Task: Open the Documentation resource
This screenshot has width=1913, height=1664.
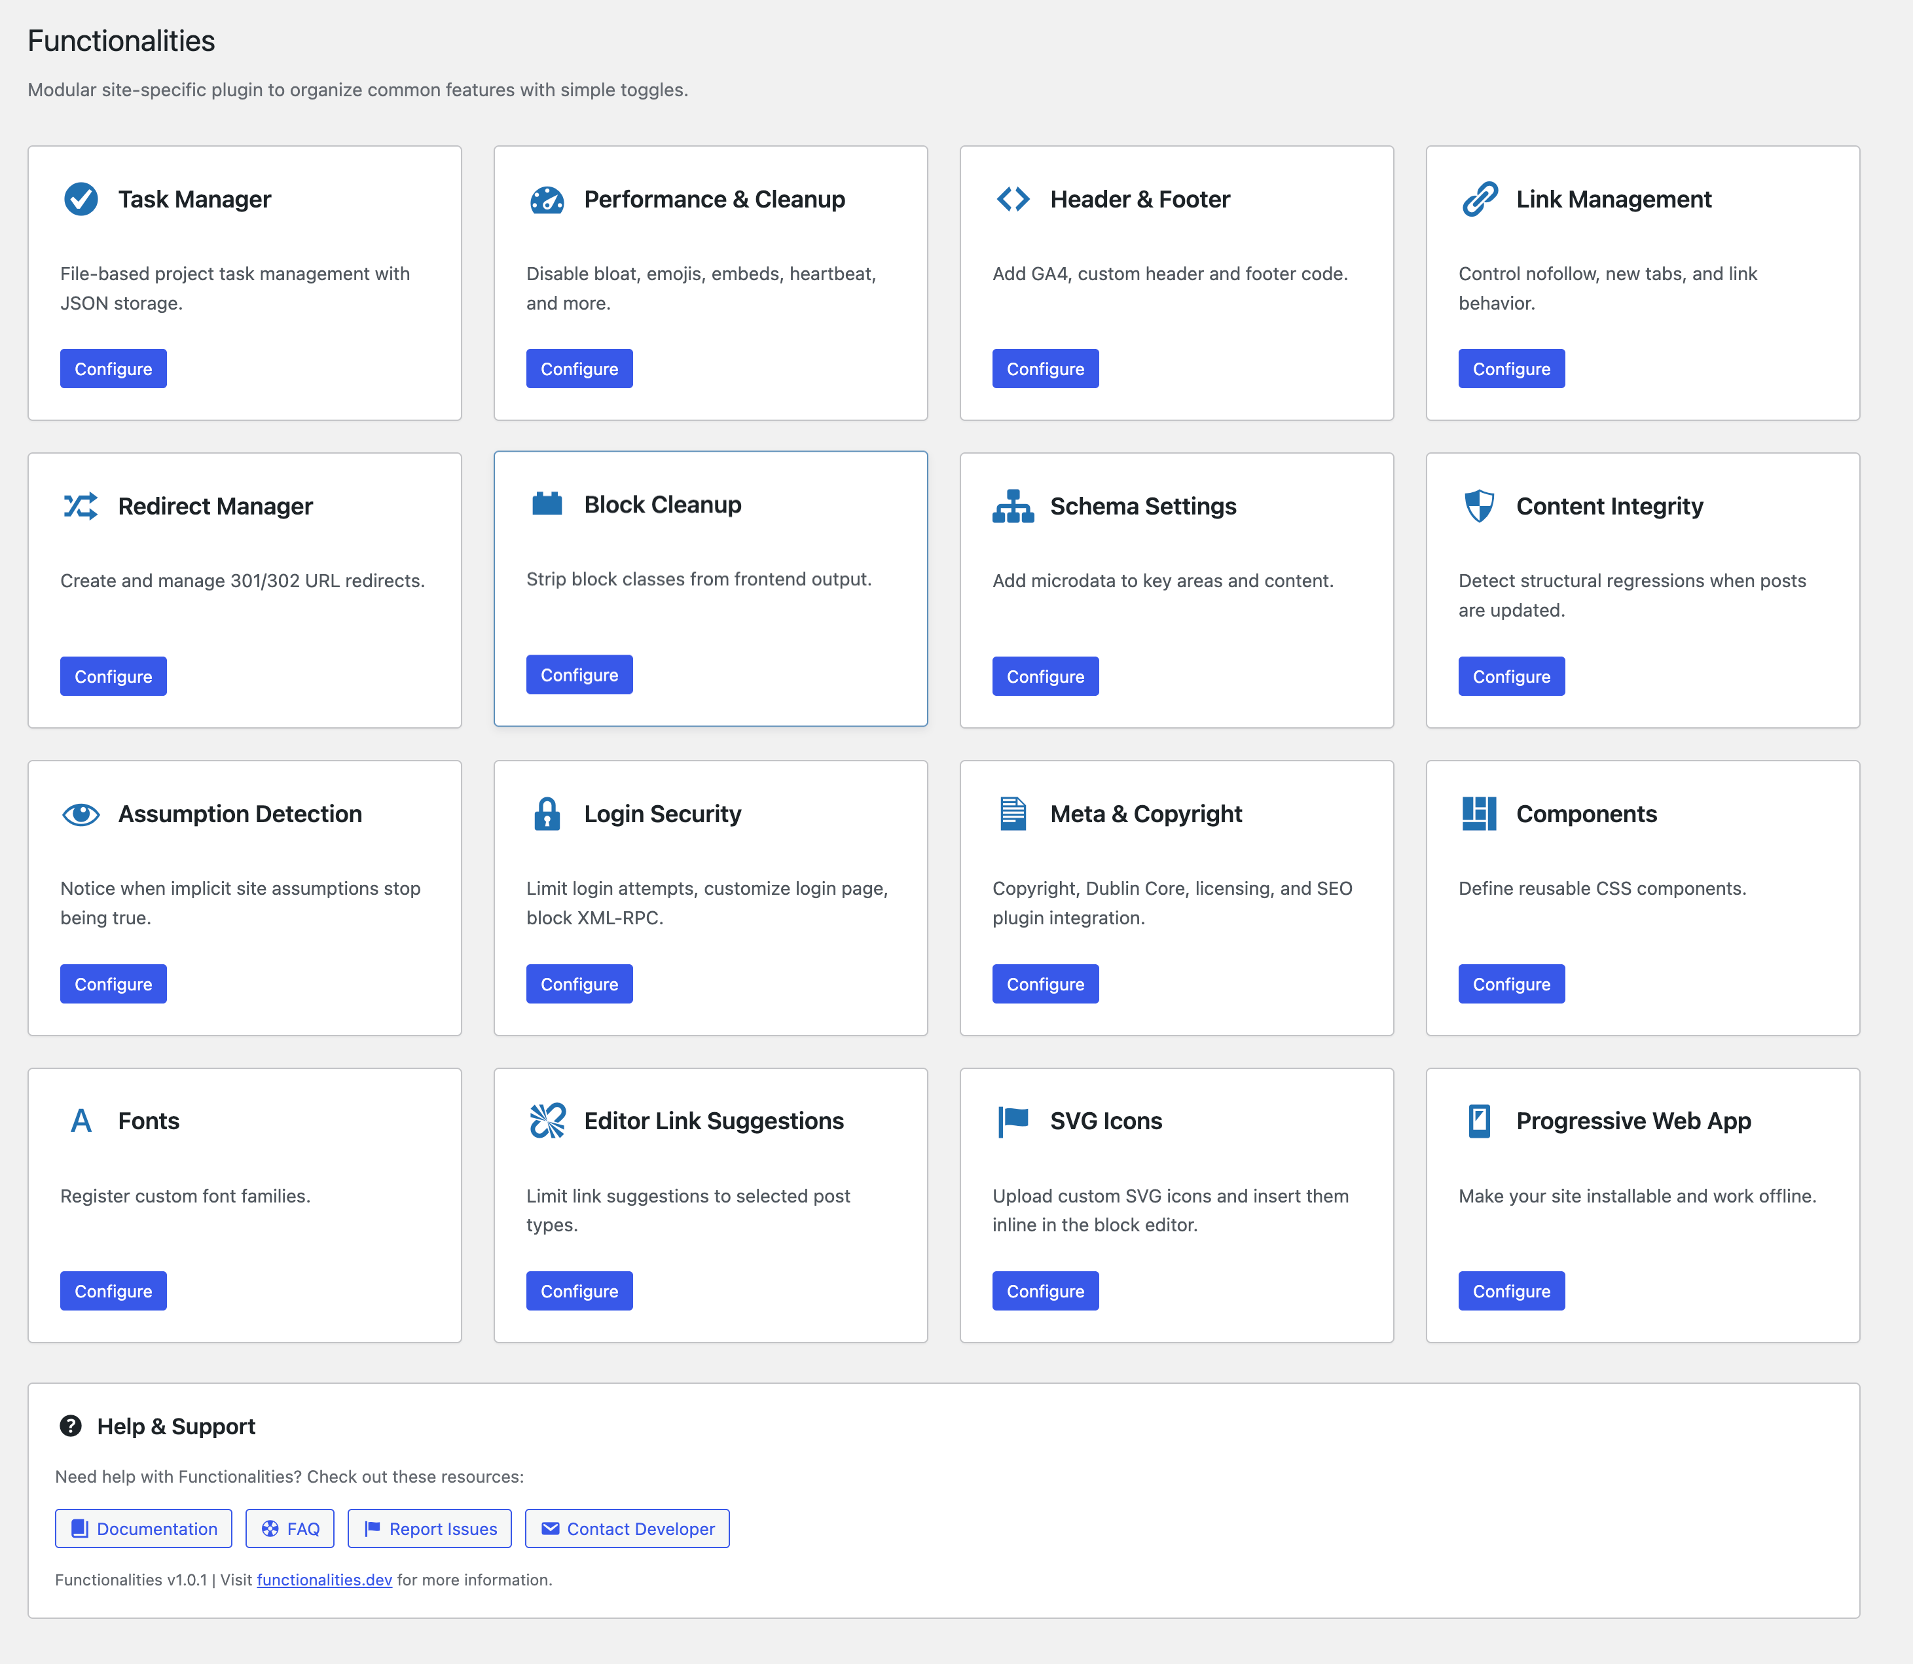Action: (143, 1528)
